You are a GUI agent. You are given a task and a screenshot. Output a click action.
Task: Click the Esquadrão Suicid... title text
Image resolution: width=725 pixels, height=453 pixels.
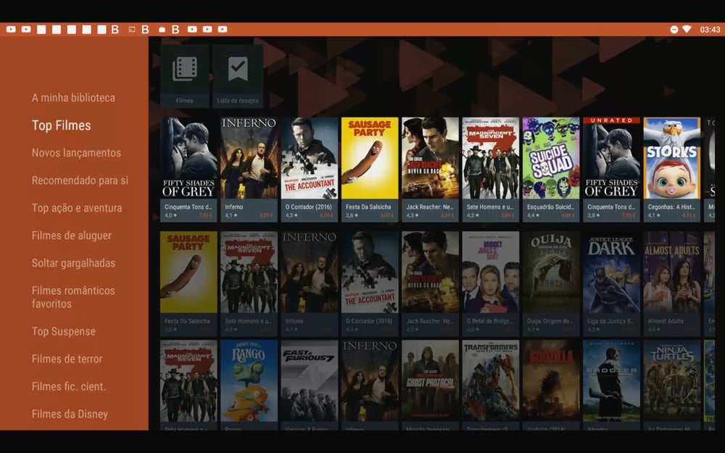coord(550,207)
